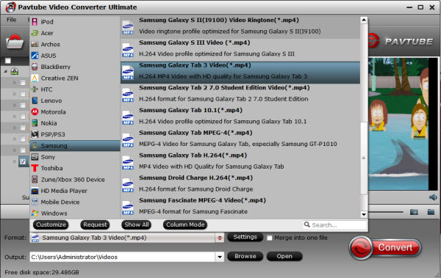This screenshot has width=441, height=278.
Task: Click the playback progress slider
Action: tap(386, 212)
